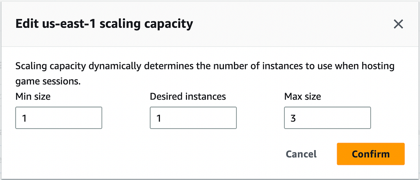420x180 pixels.
Task: Close the dialog with the X icon
Action: point(398,24)
